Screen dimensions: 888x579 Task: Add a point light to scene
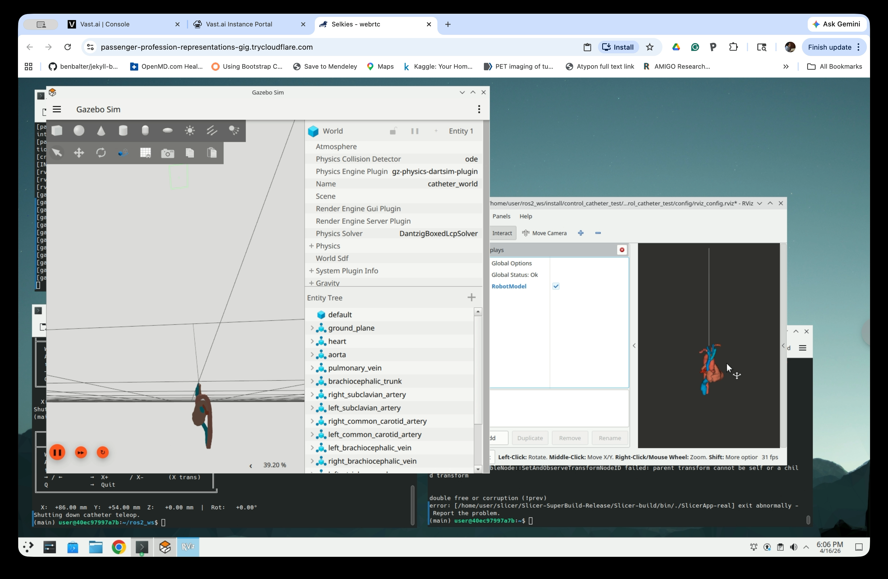coord(190,130)
